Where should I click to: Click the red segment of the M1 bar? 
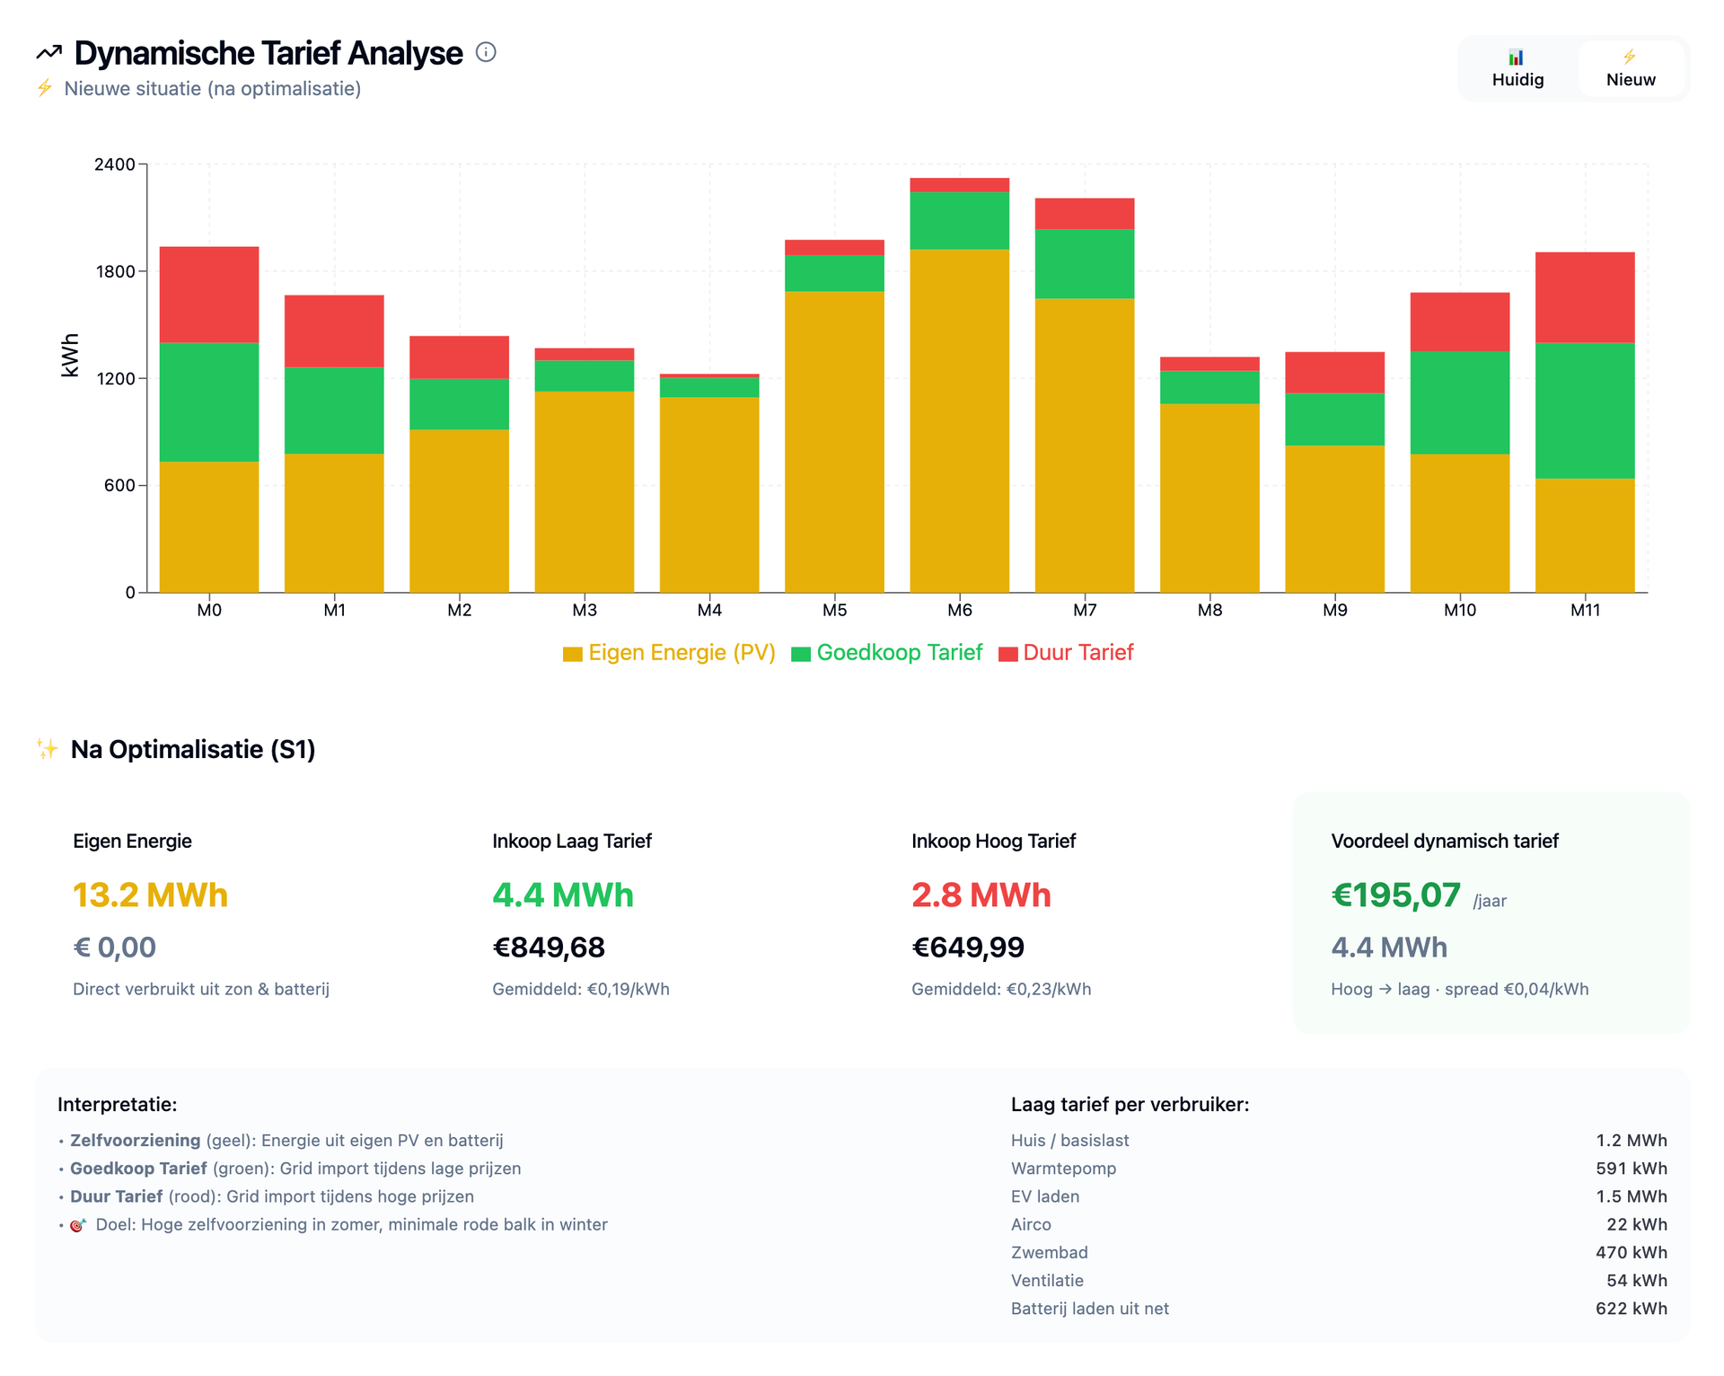(x=334, y=331)
